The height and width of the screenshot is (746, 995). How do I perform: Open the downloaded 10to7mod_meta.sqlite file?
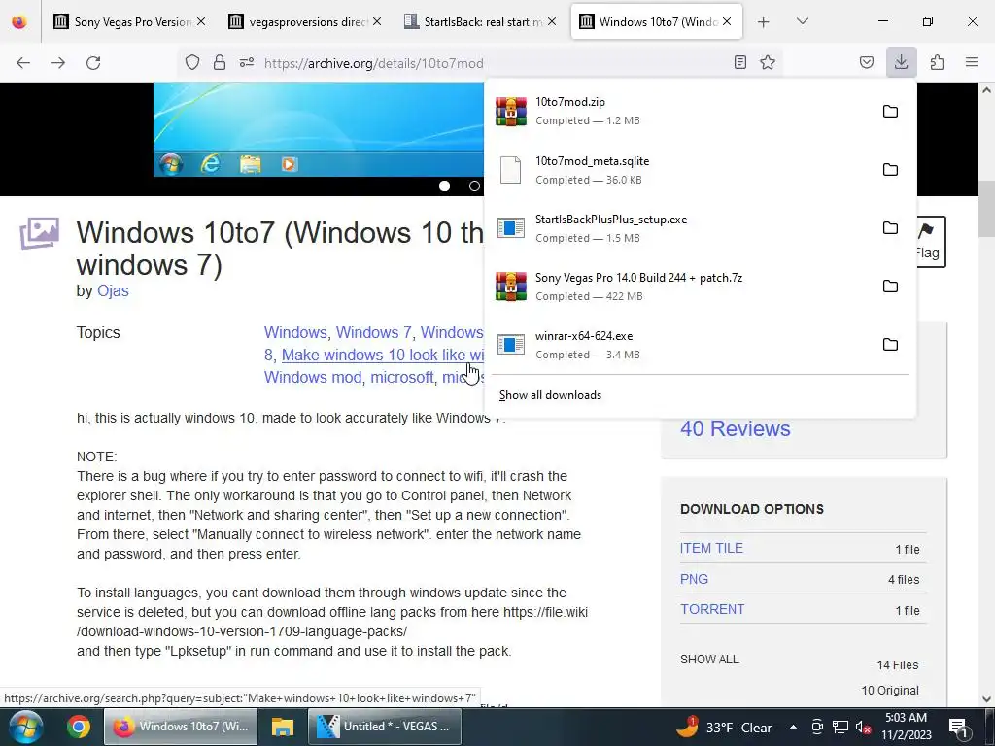pos(679,169)
